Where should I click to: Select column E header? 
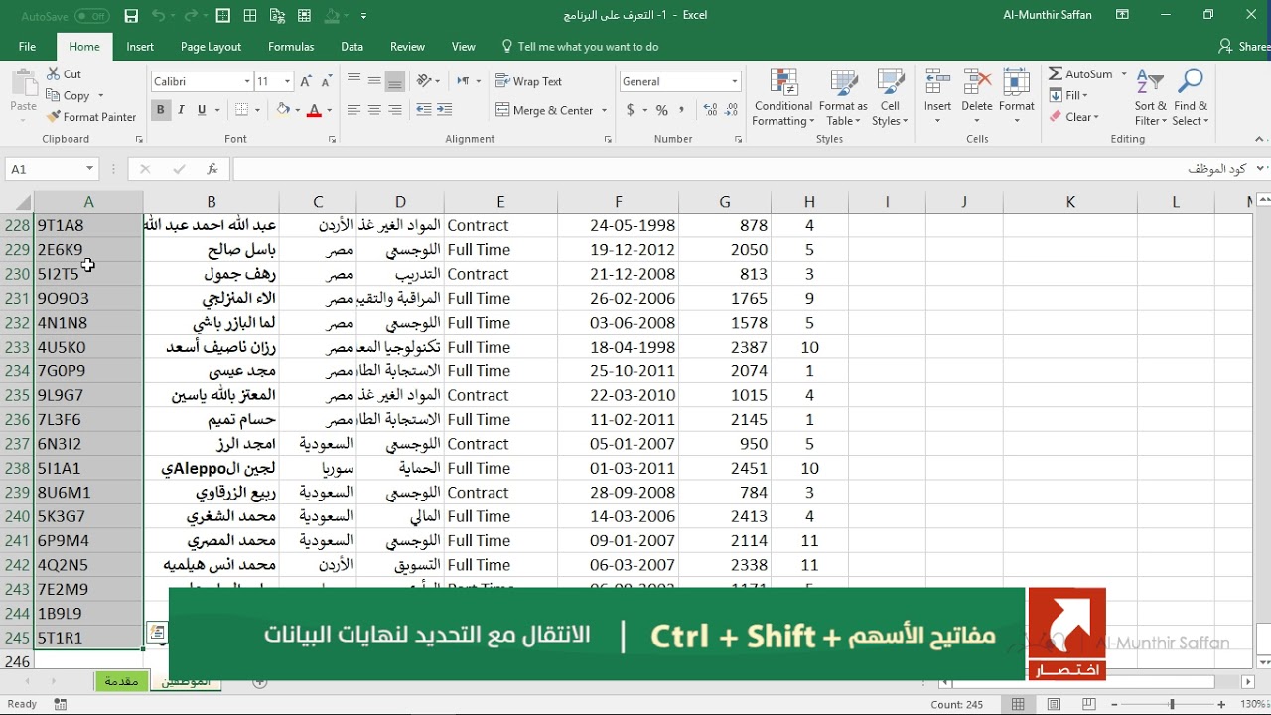click(500, 202)
